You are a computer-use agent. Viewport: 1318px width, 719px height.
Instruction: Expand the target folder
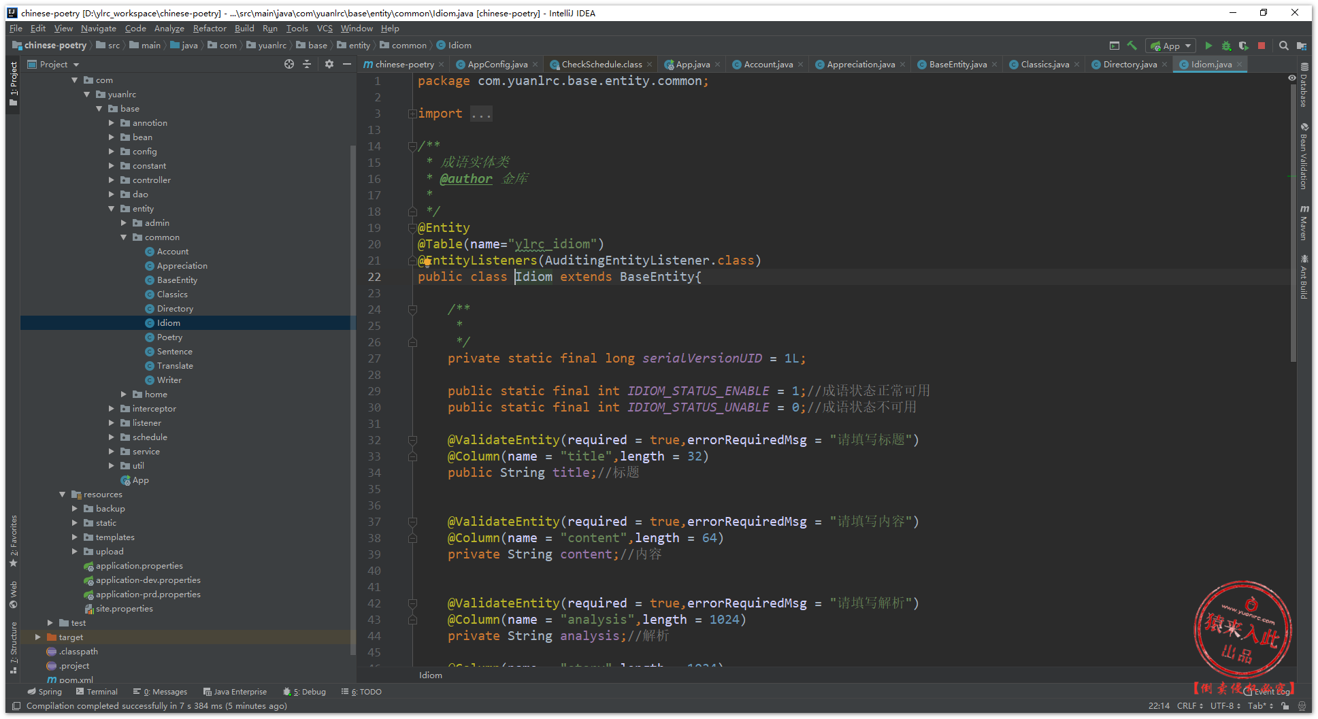click(38, 637)
